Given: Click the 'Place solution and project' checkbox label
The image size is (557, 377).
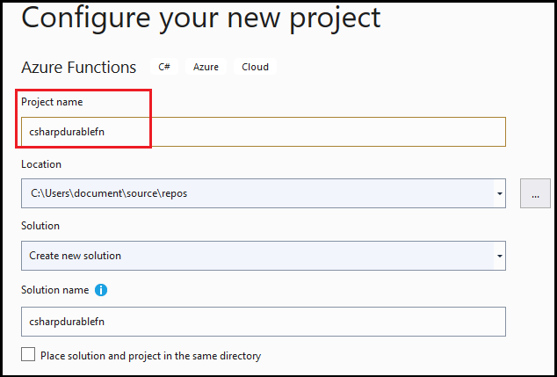Looking at the screenshot, I should point(151,356).
